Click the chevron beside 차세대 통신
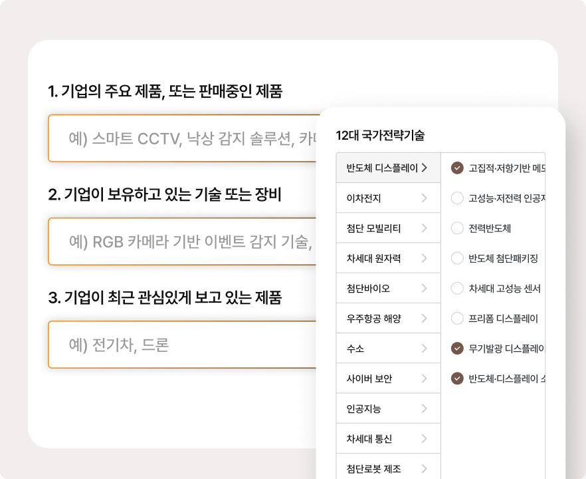The image size is (586, 479). tap(425, 438)
